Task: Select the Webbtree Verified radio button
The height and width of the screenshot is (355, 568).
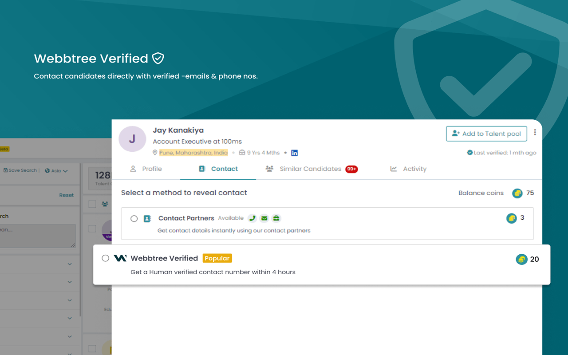Action: (105, 258)
